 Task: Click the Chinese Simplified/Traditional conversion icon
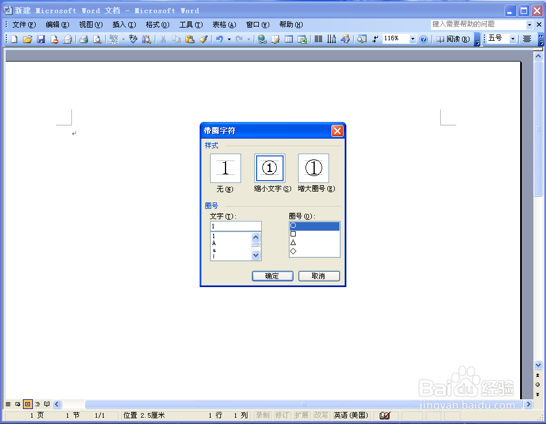click(x=113, y=39)
